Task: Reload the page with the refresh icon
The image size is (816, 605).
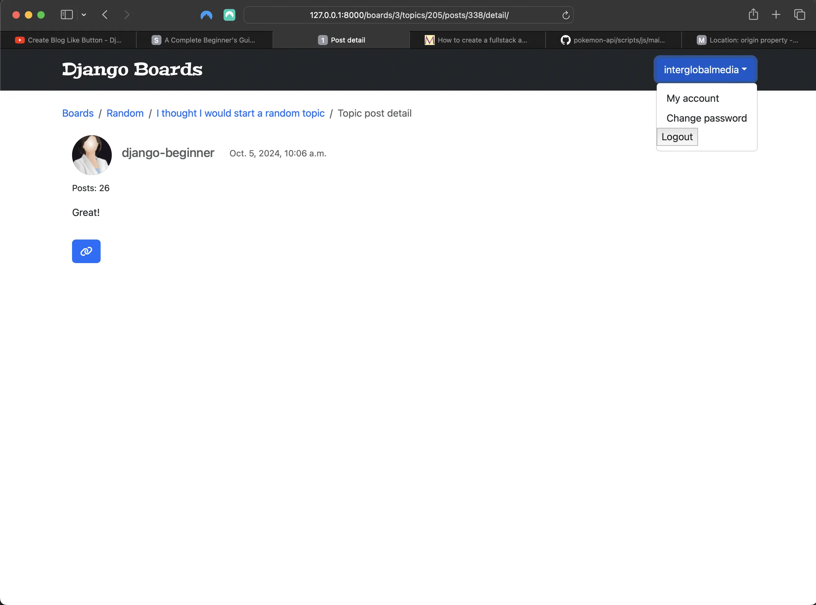Action: coord(566,15)
